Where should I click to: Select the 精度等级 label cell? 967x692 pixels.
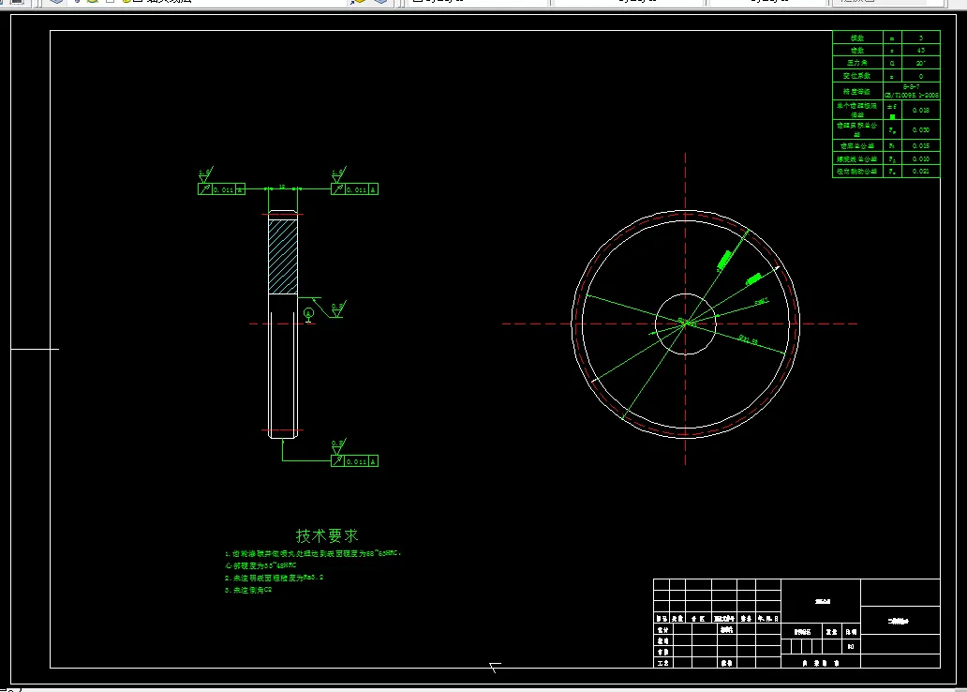click(857, 91)
